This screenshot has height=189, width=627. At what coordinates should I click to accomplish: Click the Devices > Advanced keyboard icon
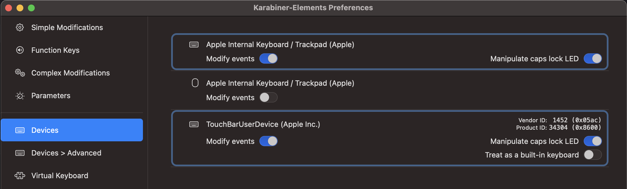[19, 153]
